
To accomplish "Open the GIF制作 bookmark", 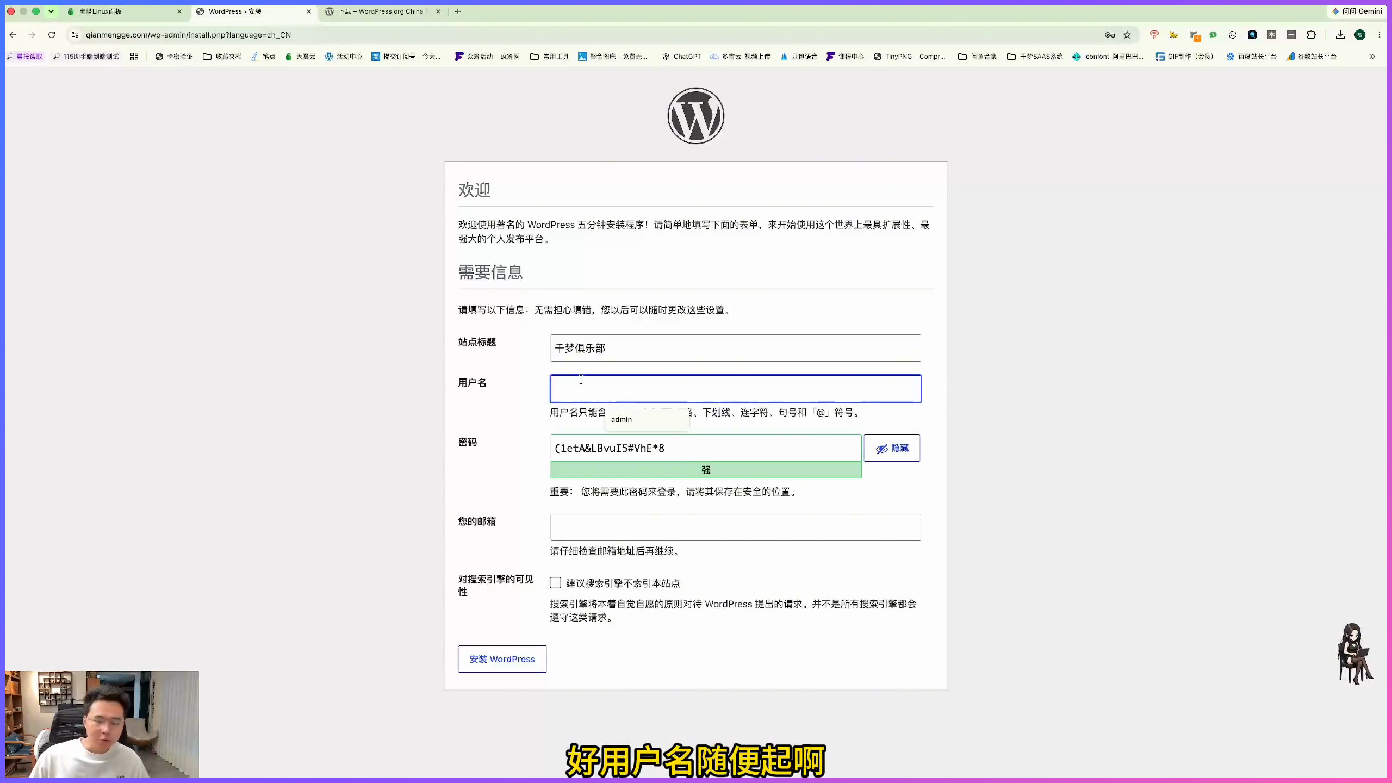I will (1184, 57).
